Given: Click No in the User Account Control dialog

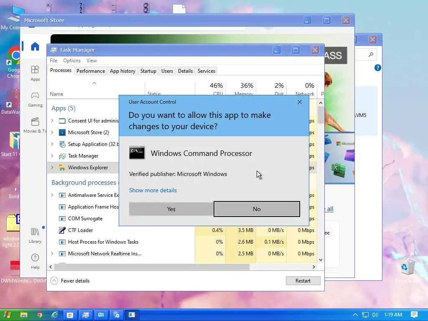Looking at the screenshot, I should point(257,209).
